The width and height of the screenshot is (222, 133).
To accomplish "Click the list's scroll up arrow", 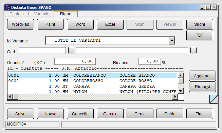I will (180, 75).
